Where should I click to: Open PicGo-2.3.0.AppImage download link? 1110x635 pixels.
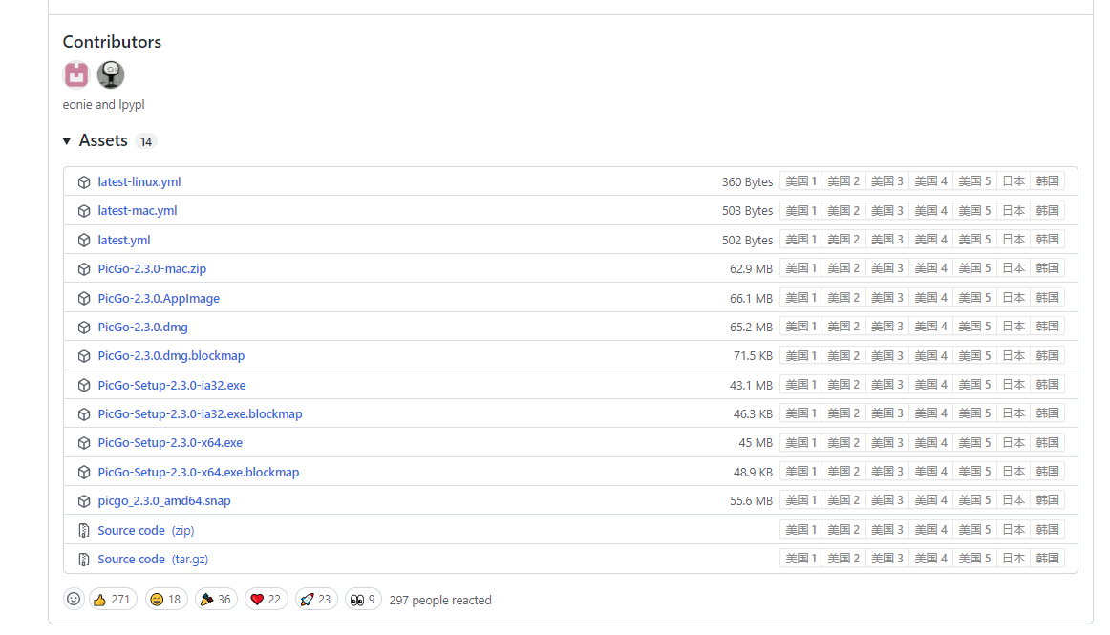(x=159, y=298)
